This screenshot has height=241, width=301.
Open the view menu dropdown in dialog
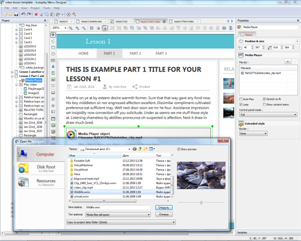[x=152, y=149]
